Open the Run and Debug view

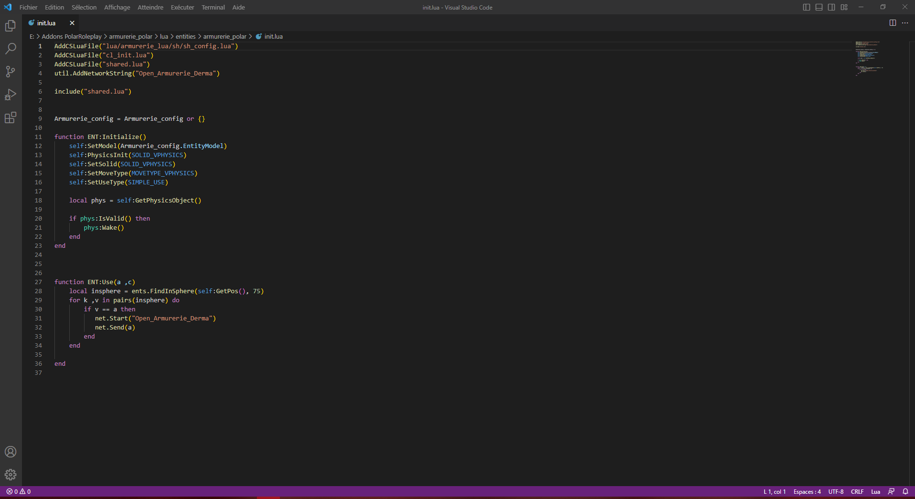coord(11,95)
